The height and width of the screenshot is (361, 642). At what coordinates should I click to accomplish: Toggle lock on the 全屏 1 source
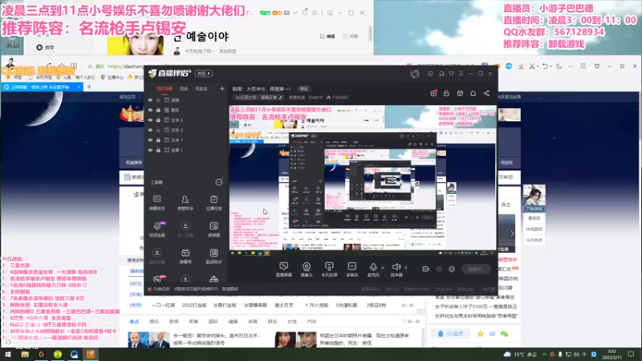tap(158, 150)
